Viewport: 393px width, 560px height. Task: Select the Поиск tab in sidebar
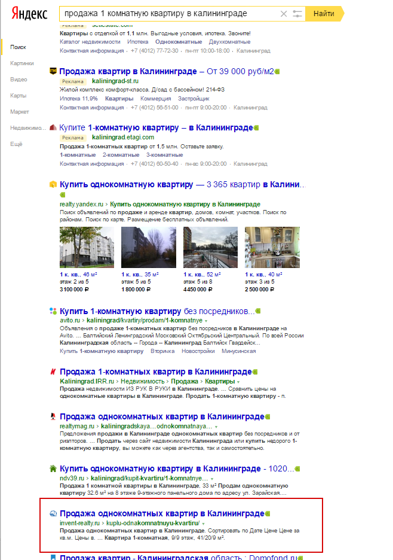coord(18,47)
